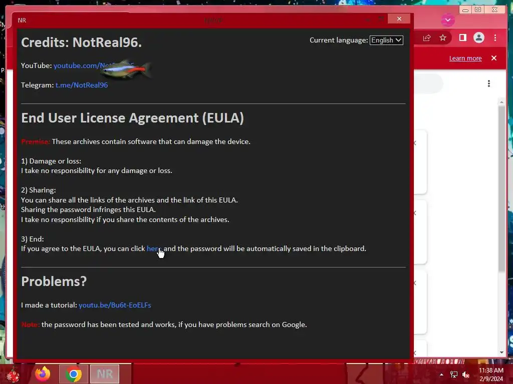
Task: Toggle Chrome side panel icon
Action: 462,38
